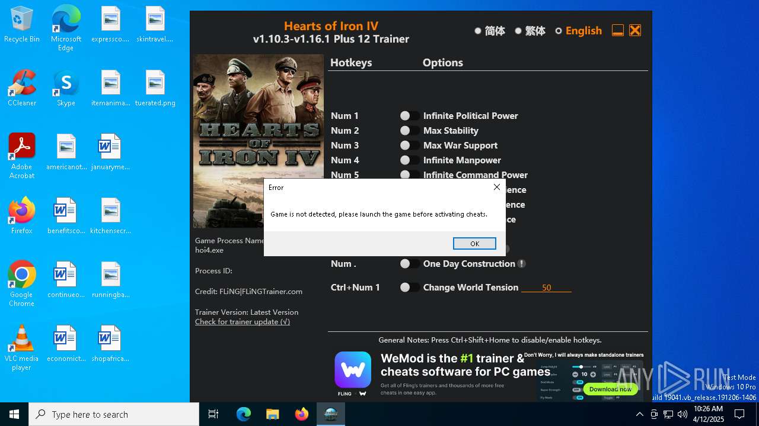Toggle One Day Construction switch
The image size is (759, 426).
[409, 264]
